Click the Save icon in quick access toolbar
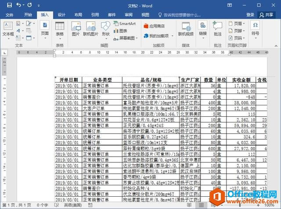The image size is (281, 209). click(x=9, y=5)
